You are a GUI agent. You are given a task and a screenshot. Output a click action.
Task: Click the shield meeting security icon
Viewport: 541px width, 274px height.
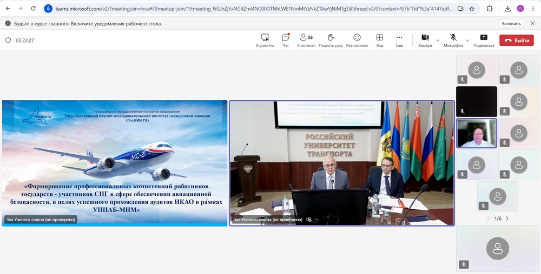pos(8,40)
